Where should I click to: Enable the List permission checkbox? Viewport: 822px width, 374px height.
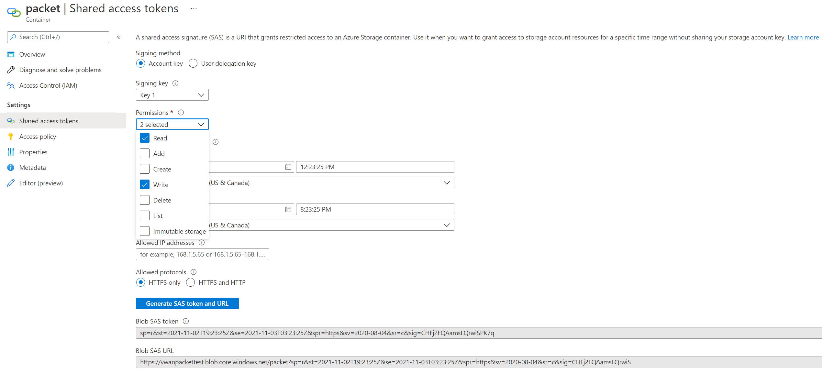(144, 215)
